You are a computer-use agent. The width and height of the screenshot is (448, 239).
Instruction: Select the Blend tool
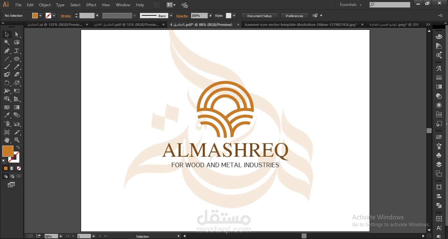(x=17, y=115)
